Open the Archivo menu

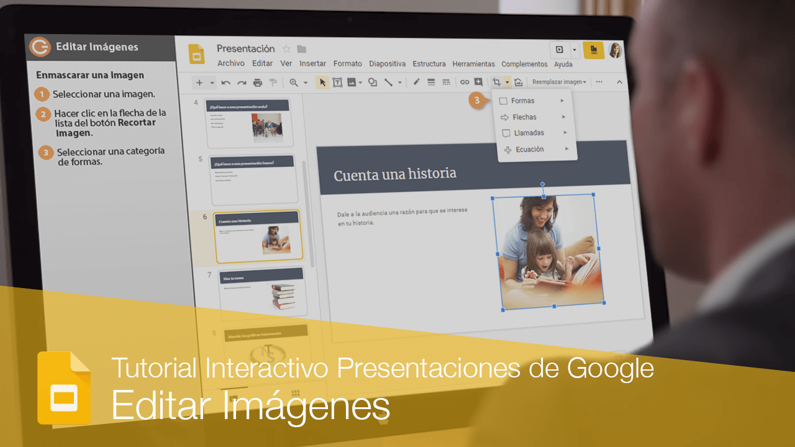click(231, 63)
